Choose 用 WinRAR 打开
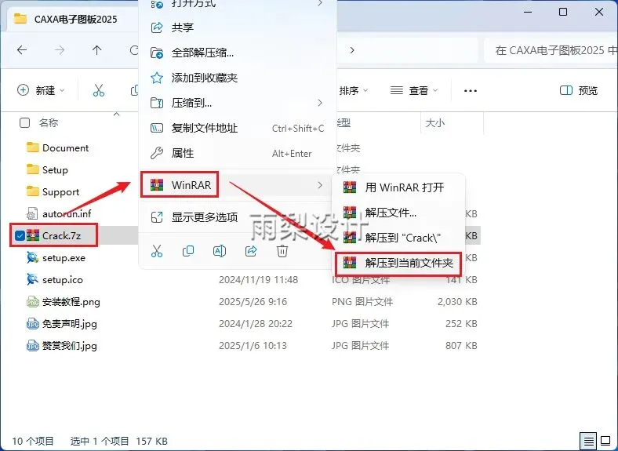 point(398,187)
